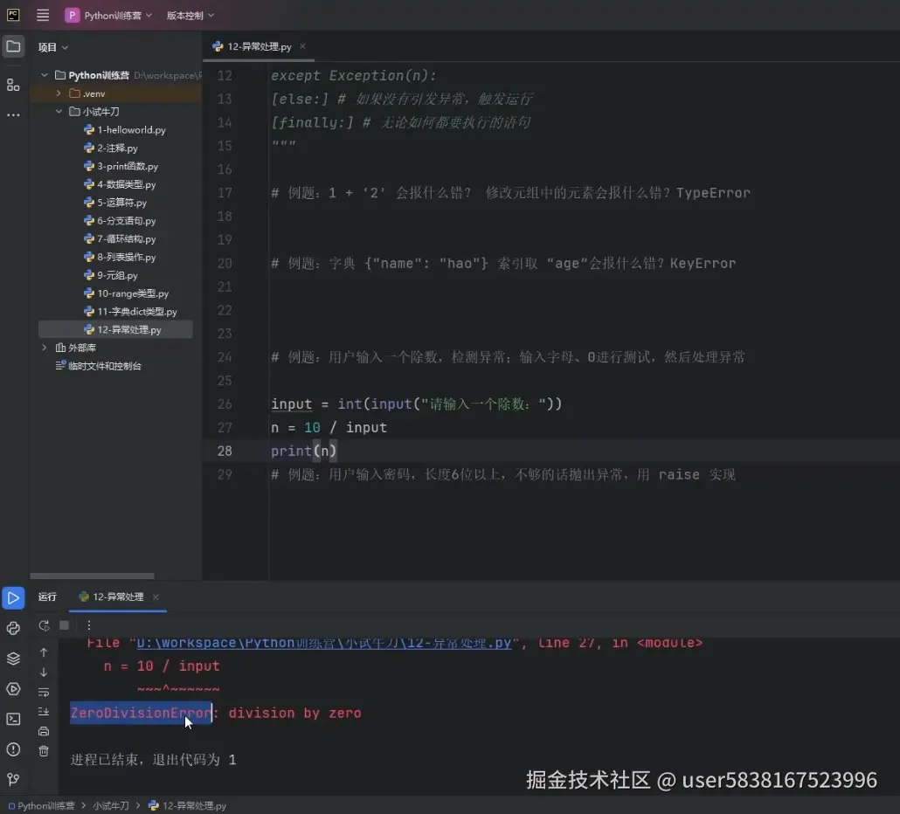Jump up the stack trace arrow
The image size is (900, 814).
44,652
